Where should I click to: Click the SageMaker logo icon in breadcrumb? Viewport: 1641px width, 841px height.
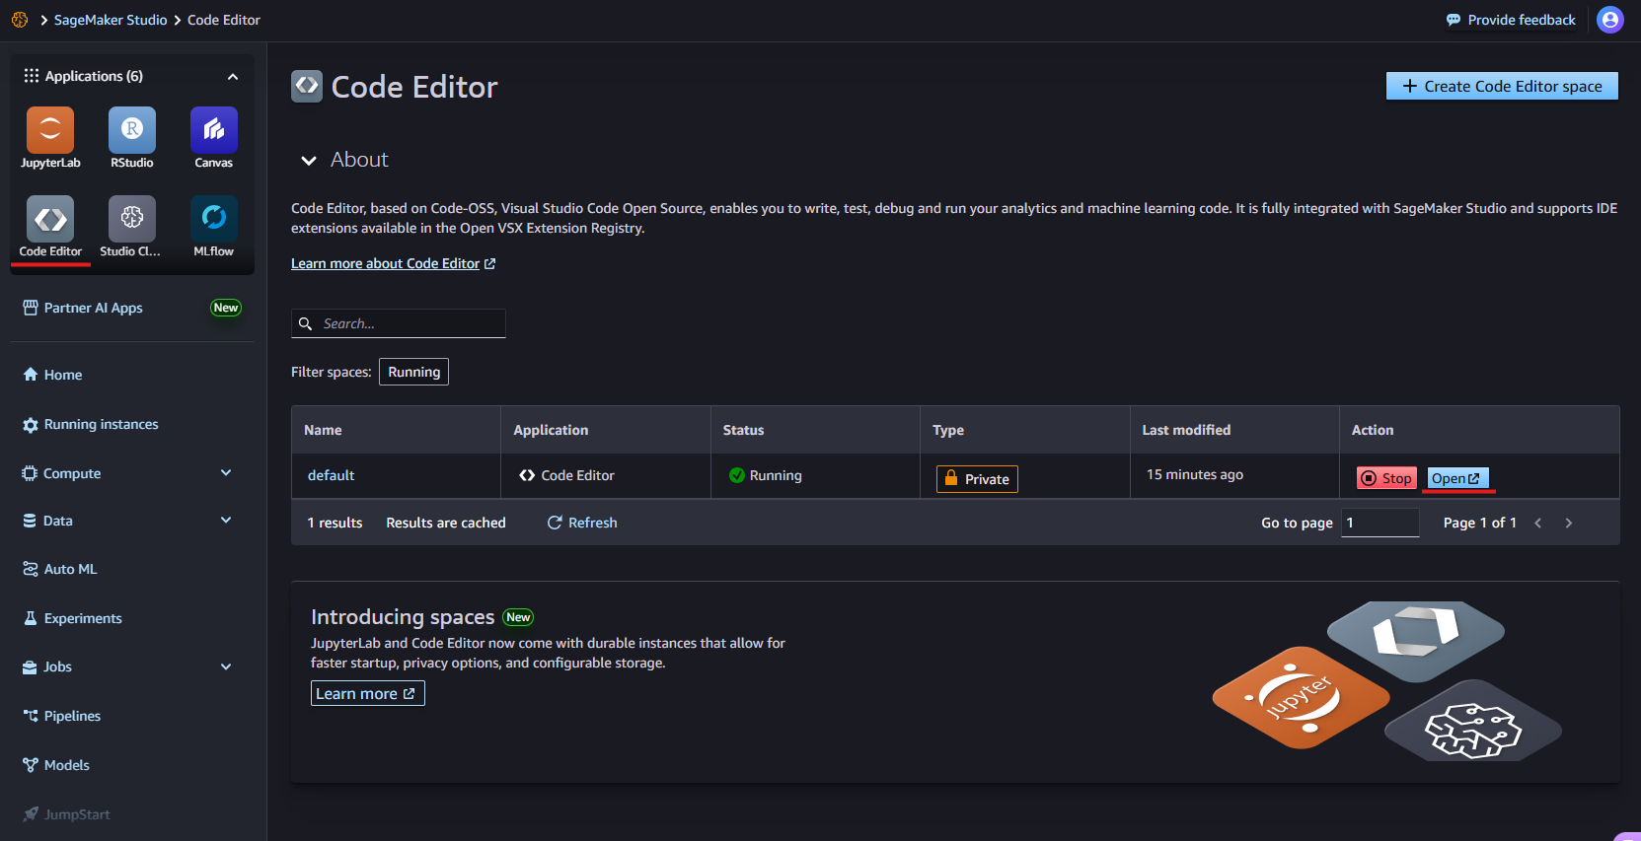[x=20, y=20]
